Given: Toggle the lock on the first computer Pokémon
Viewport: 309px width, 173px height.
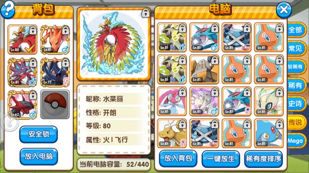Looking at the screenshot, I should click(x=183, y=28).
